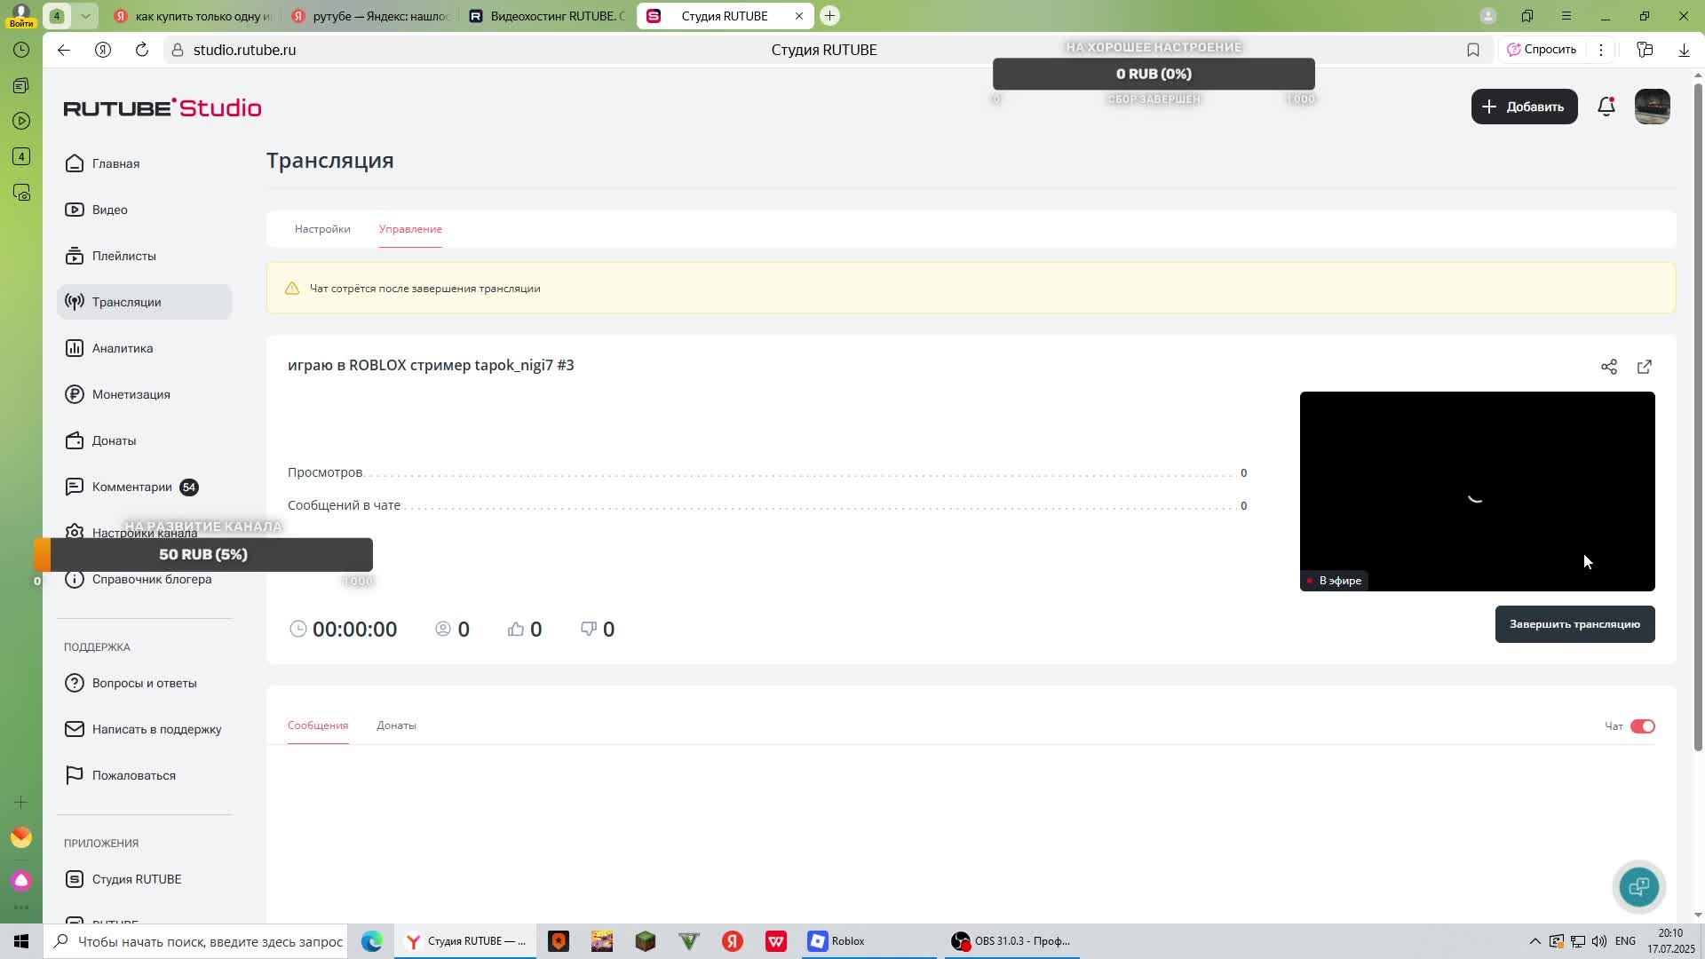This screenshot has height=959, width=1705.
Task: Open Донаты in the left sidebar
Action: coord(114,440)
